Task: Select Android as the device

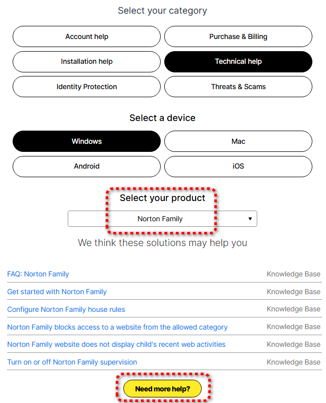Action: pyautogui.click(x=86, y=166)
